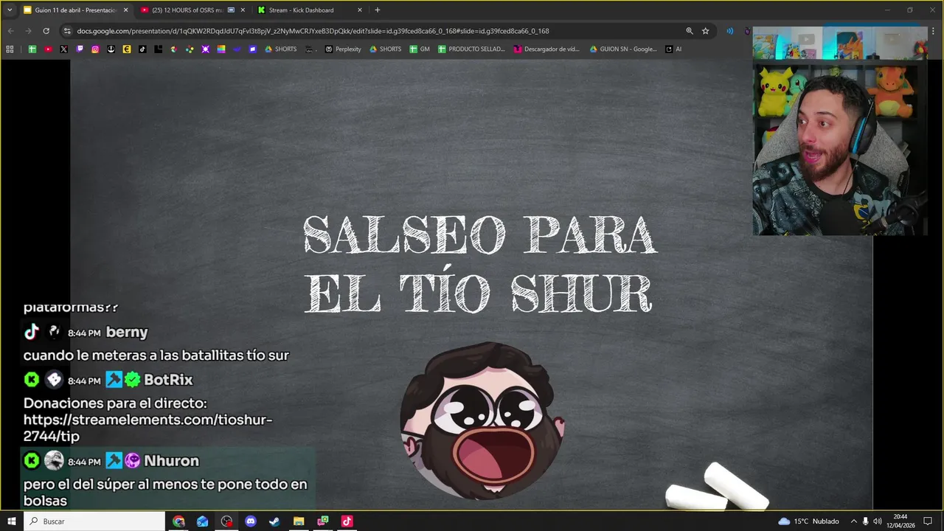The height and width of the screenshot is (531, 944).
Task: Open Chrome from the taskbar
Action: point(178,521)
